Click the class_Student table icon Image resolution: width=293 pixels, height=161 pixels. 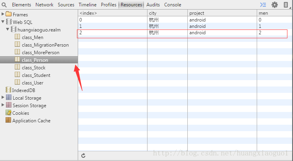(17, 75)
